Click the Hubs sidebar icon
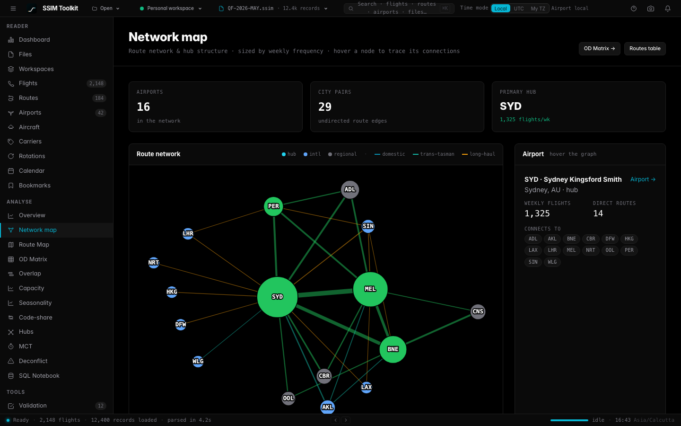 point(11,332)
